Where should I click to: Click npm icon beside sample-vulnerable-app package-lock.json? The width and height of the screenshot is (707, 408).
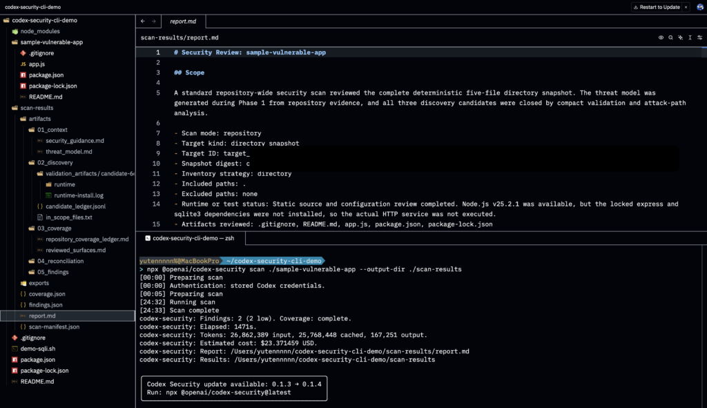23,86
